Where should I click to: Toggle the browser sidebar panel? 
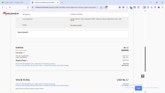click(144, 7)
